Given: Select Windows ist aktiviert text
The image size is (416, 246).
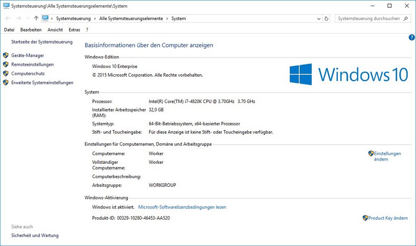Looking at the screenshot, I should [113, 207].
